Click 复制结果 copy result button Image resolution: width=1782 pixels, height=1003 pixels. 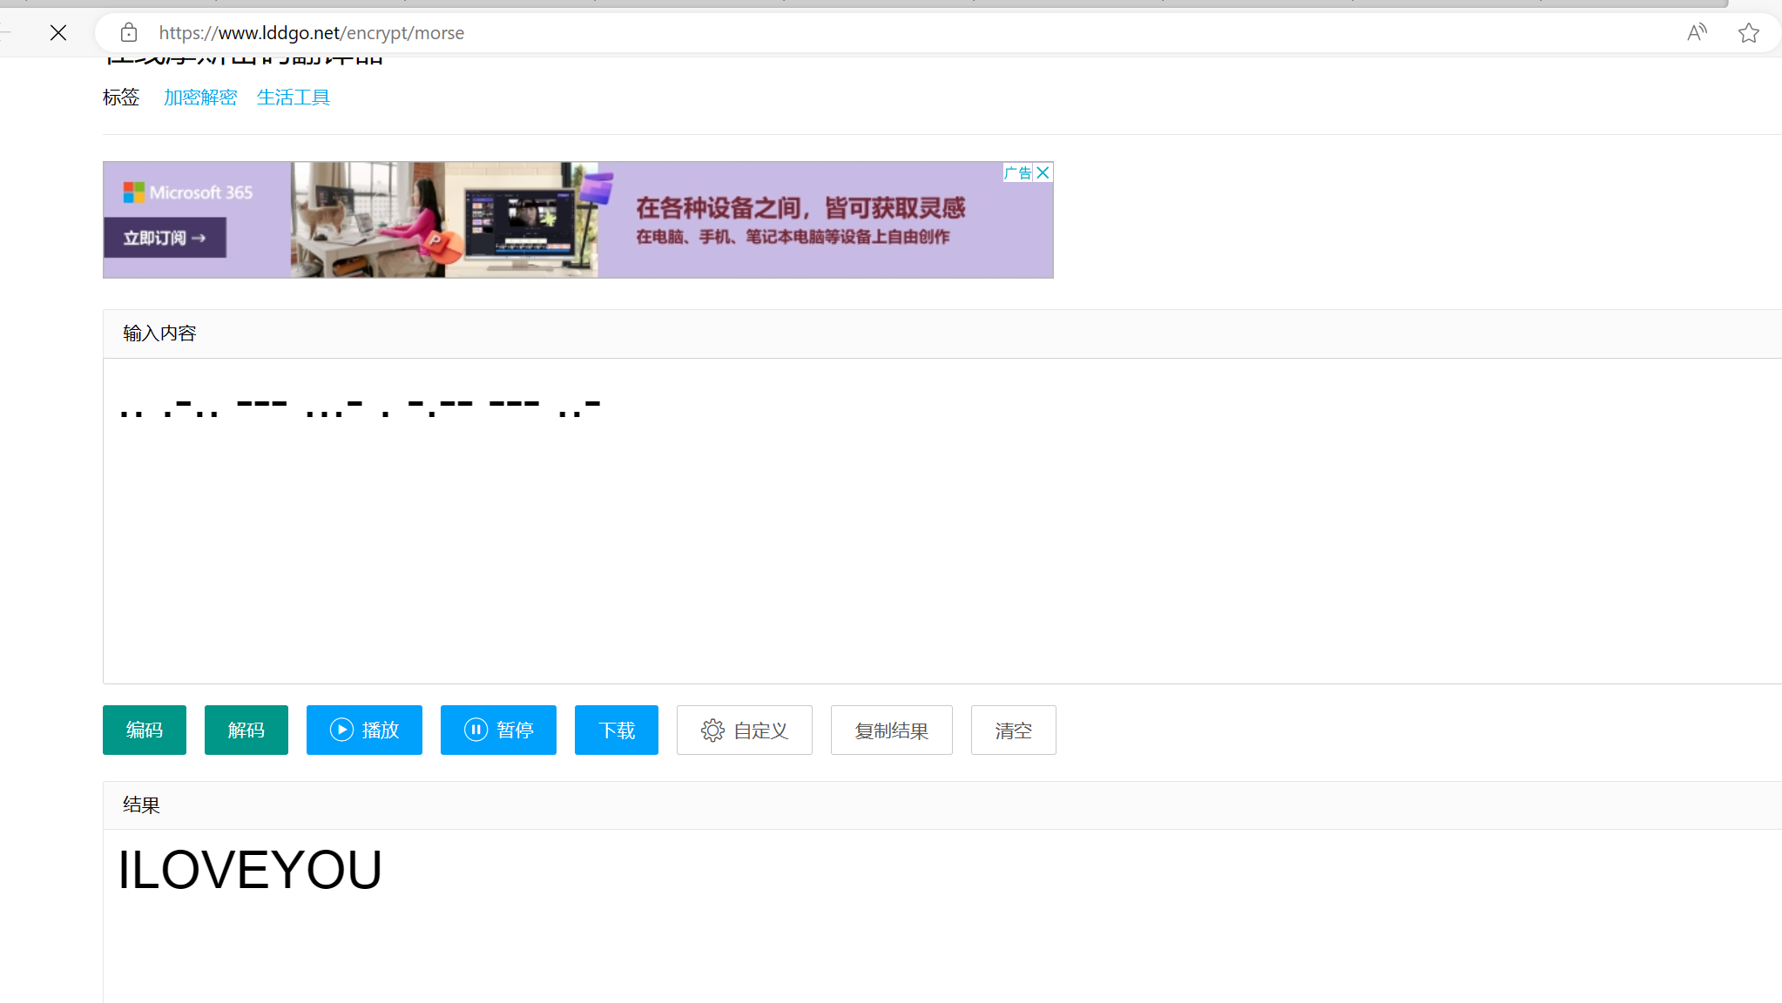(x=891, y=730)
